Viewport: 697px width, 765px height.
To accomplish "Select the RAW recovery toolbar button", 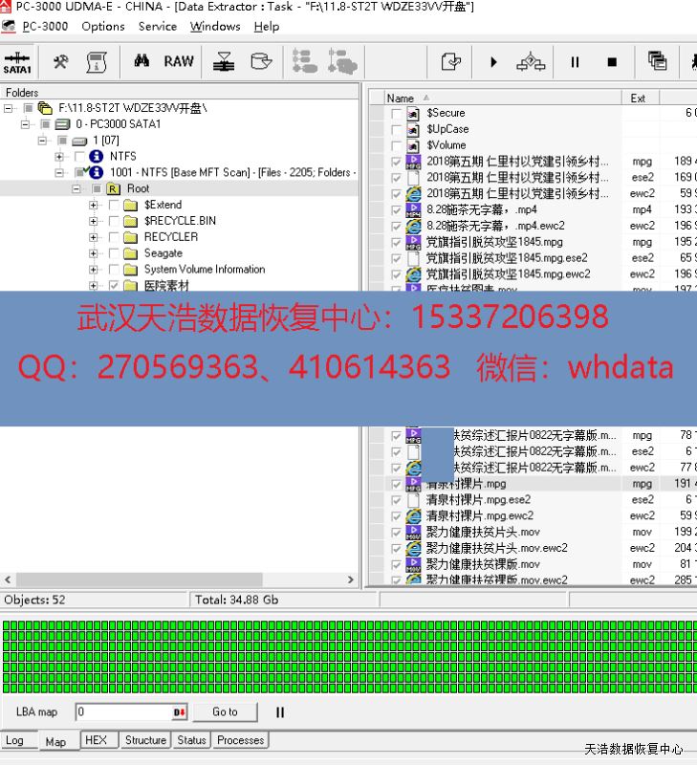I will click(178, 61).
